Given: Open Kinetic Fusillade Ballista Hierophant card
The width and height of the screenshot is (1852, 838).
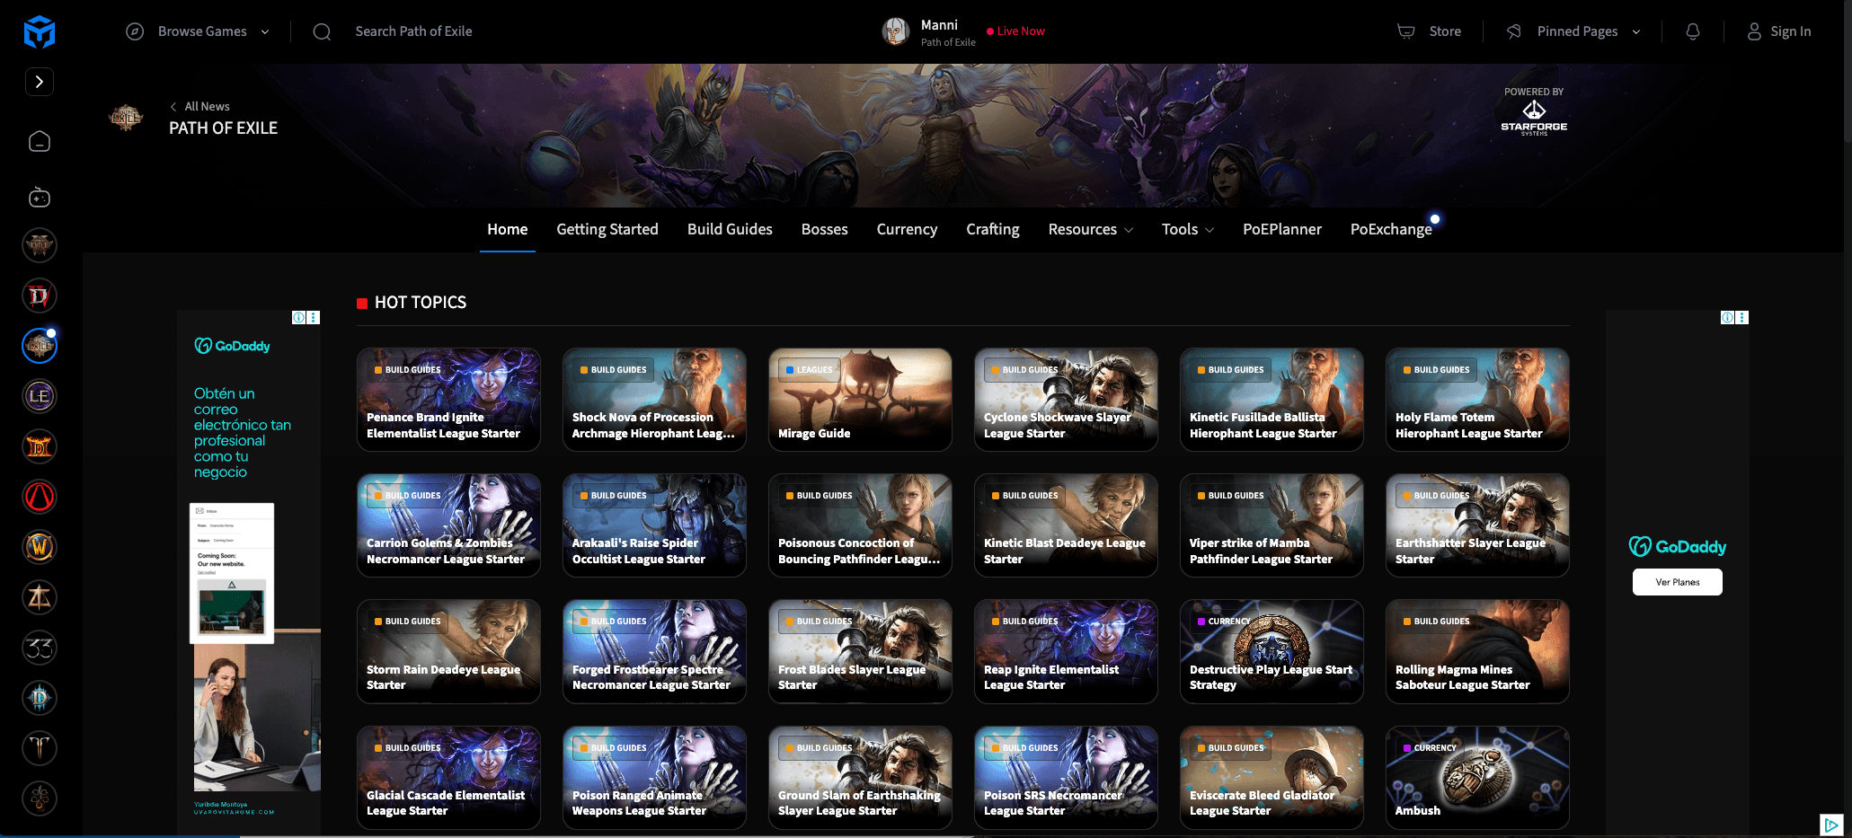Looking at the screenshot, I should (1272, 400).
